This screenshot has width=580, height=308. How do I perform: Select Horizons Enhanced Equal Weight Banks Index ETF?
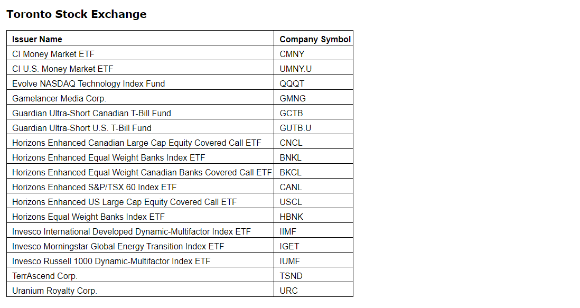coord(109,157)
